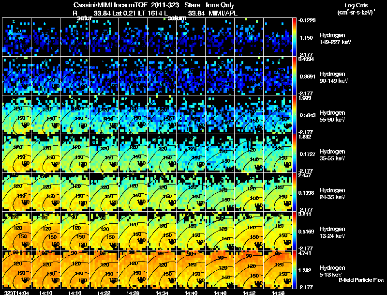Select the 'Hydrogen 13-24 keV' row label
The image size is (387, 295).
pos(332,233)
